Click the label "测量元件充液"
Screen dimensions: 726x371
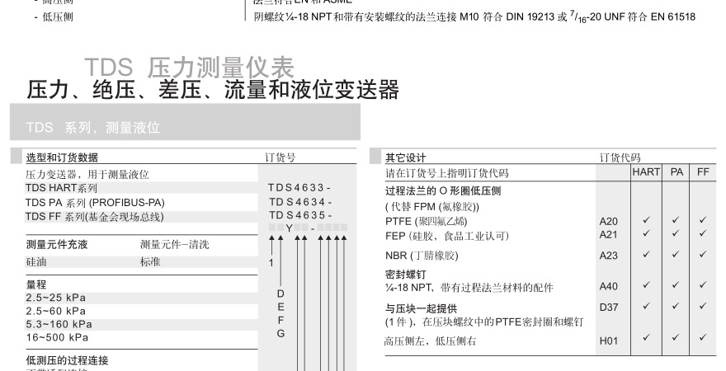pyautogui.click(x=56, y=245)
